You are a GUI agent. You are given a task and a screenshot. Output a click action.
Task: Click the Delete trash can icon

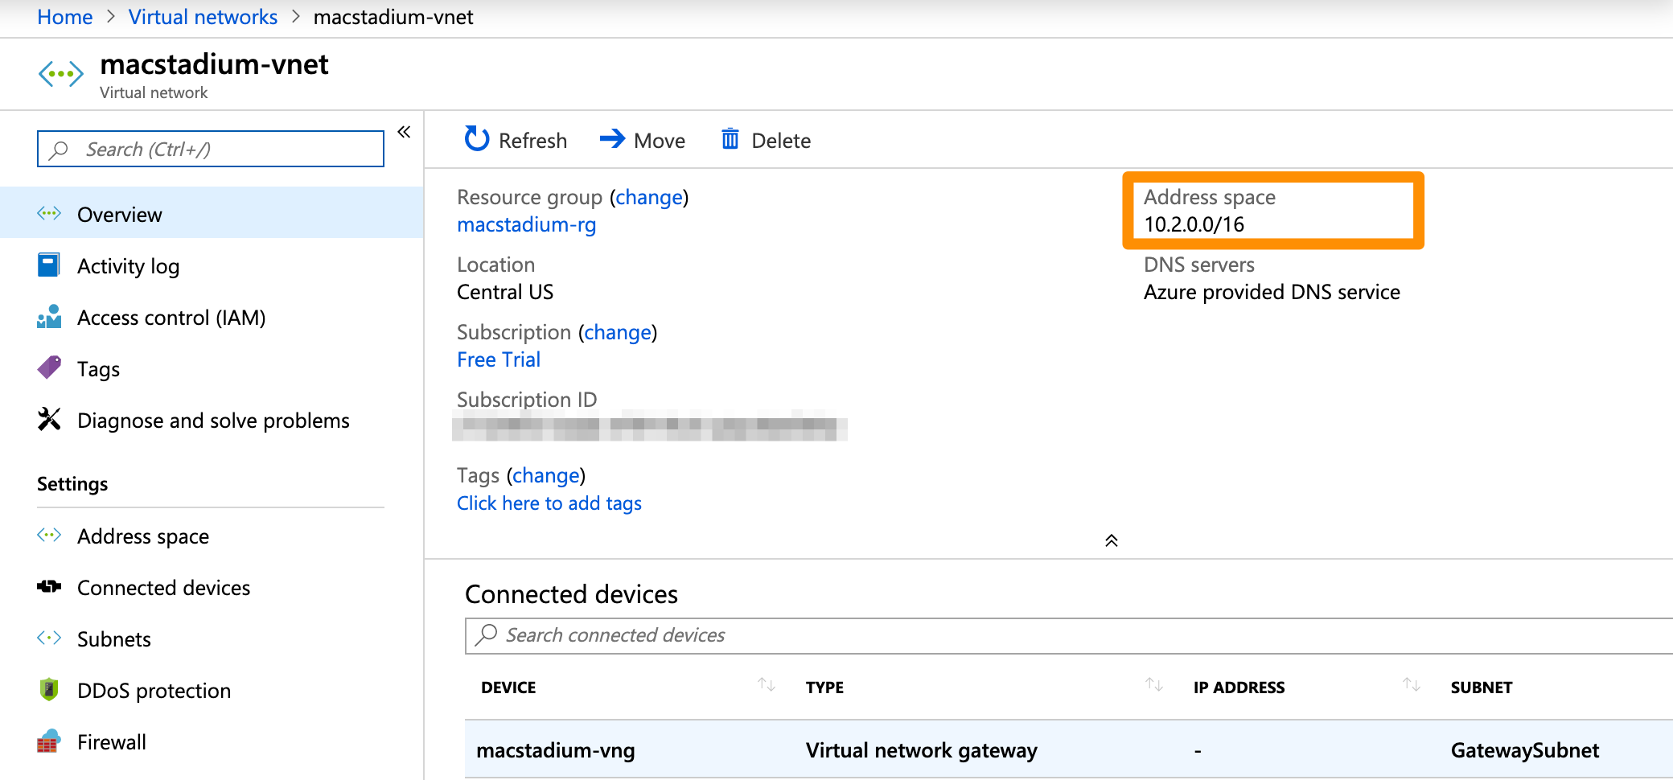tap(730, 139)
